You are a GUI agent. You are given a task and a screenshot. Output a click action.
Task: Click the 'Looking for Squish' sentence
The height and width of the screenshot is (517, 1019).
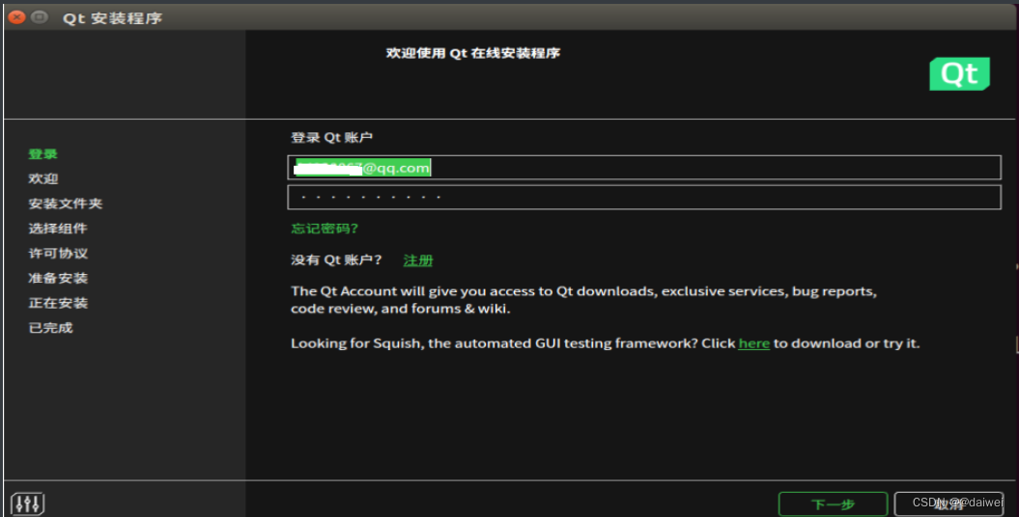605,343
